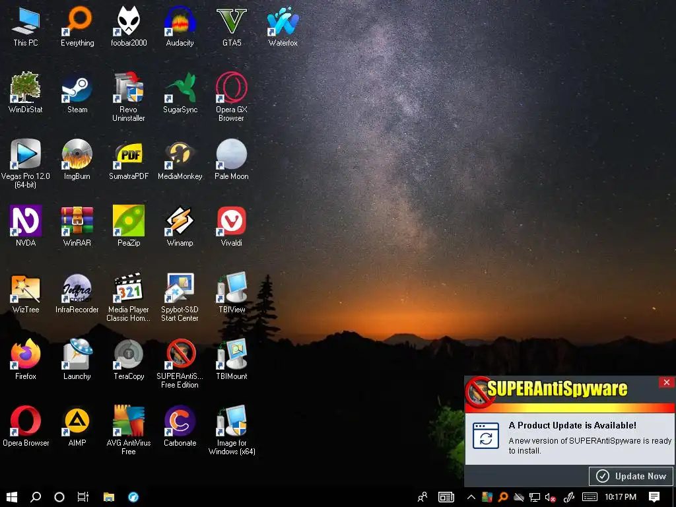
Task: Select the Vegas Pro 12.0 shortcut
Action: (26, 164)
